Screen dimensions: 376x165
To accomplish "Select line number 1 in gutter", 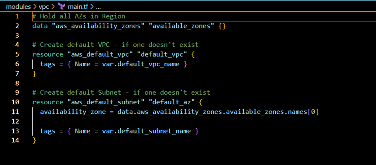I will point(17,16).
